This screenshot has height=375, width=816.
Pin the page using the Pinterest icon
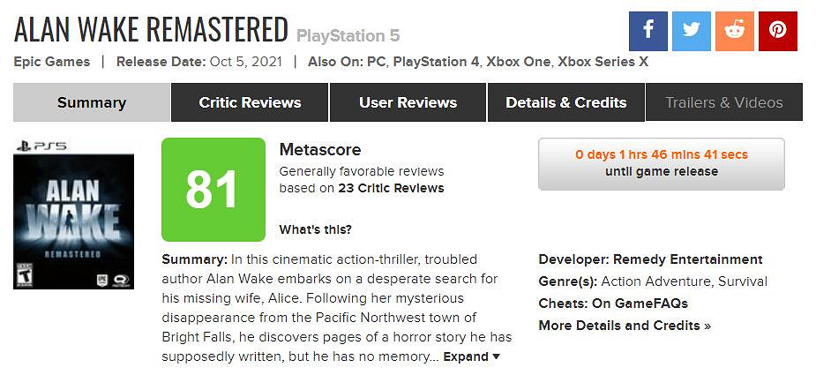click(x=777, y=31)
